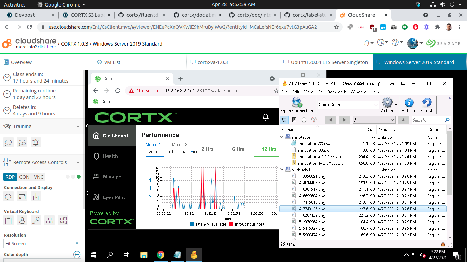The image size is (467, 263).
Task: Open Metric 2 throughput dropdown
Action: pos(183,152)
